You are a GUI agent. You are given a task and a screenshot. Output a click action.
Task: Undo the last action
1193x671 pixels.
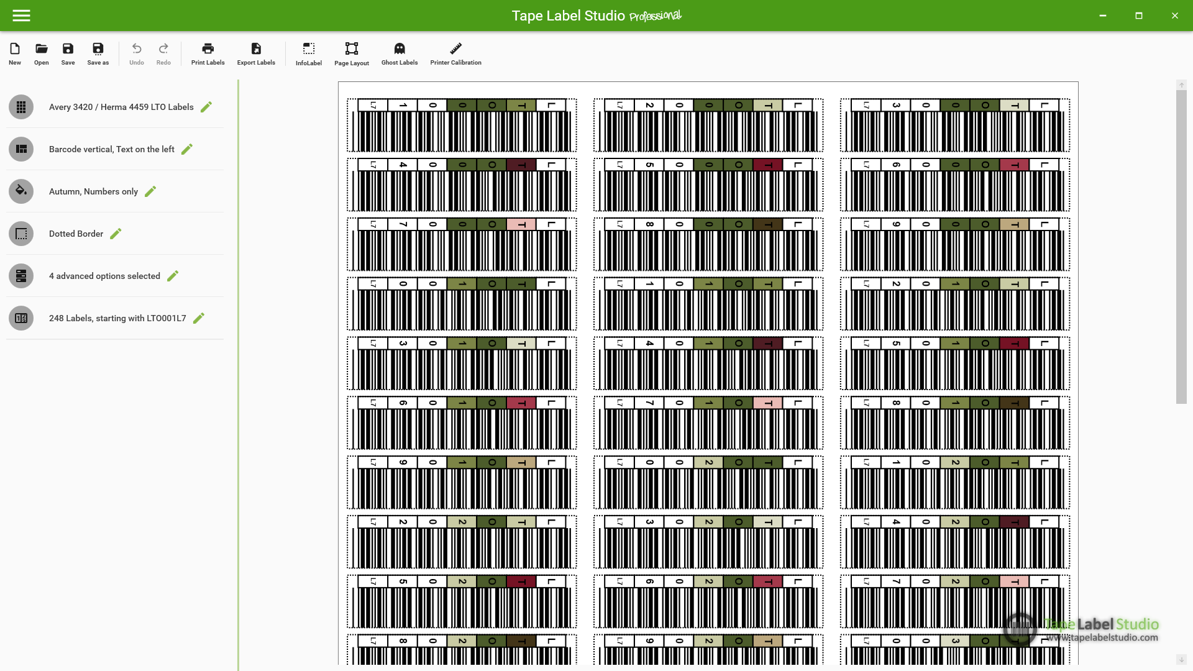click(x=137, y=53)
